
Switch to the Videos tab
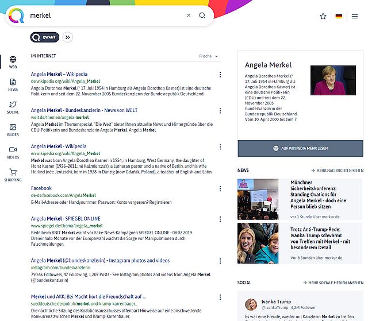pos(13,153)
